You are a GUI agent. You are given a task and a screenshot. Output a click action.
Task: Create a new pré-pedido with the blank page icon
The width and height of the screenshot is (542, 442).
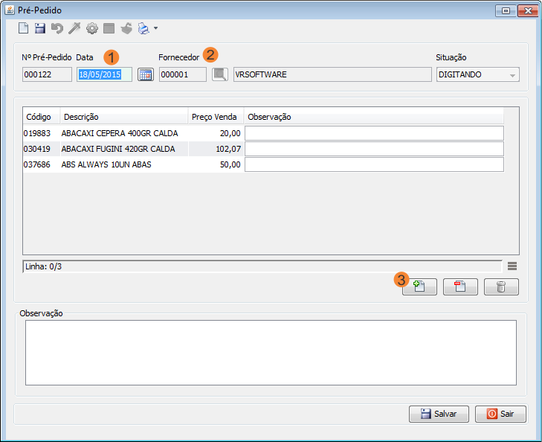pyautogui.click(x=23, y=28)
